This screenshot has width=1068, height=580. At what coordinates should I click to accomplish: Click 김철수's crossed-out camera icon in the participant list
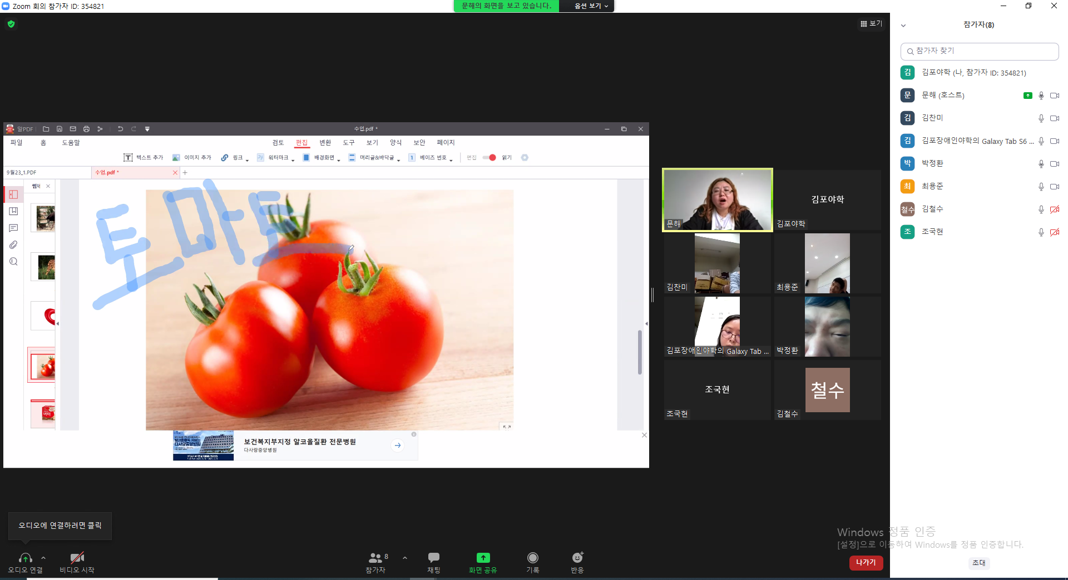[1055, 209]
